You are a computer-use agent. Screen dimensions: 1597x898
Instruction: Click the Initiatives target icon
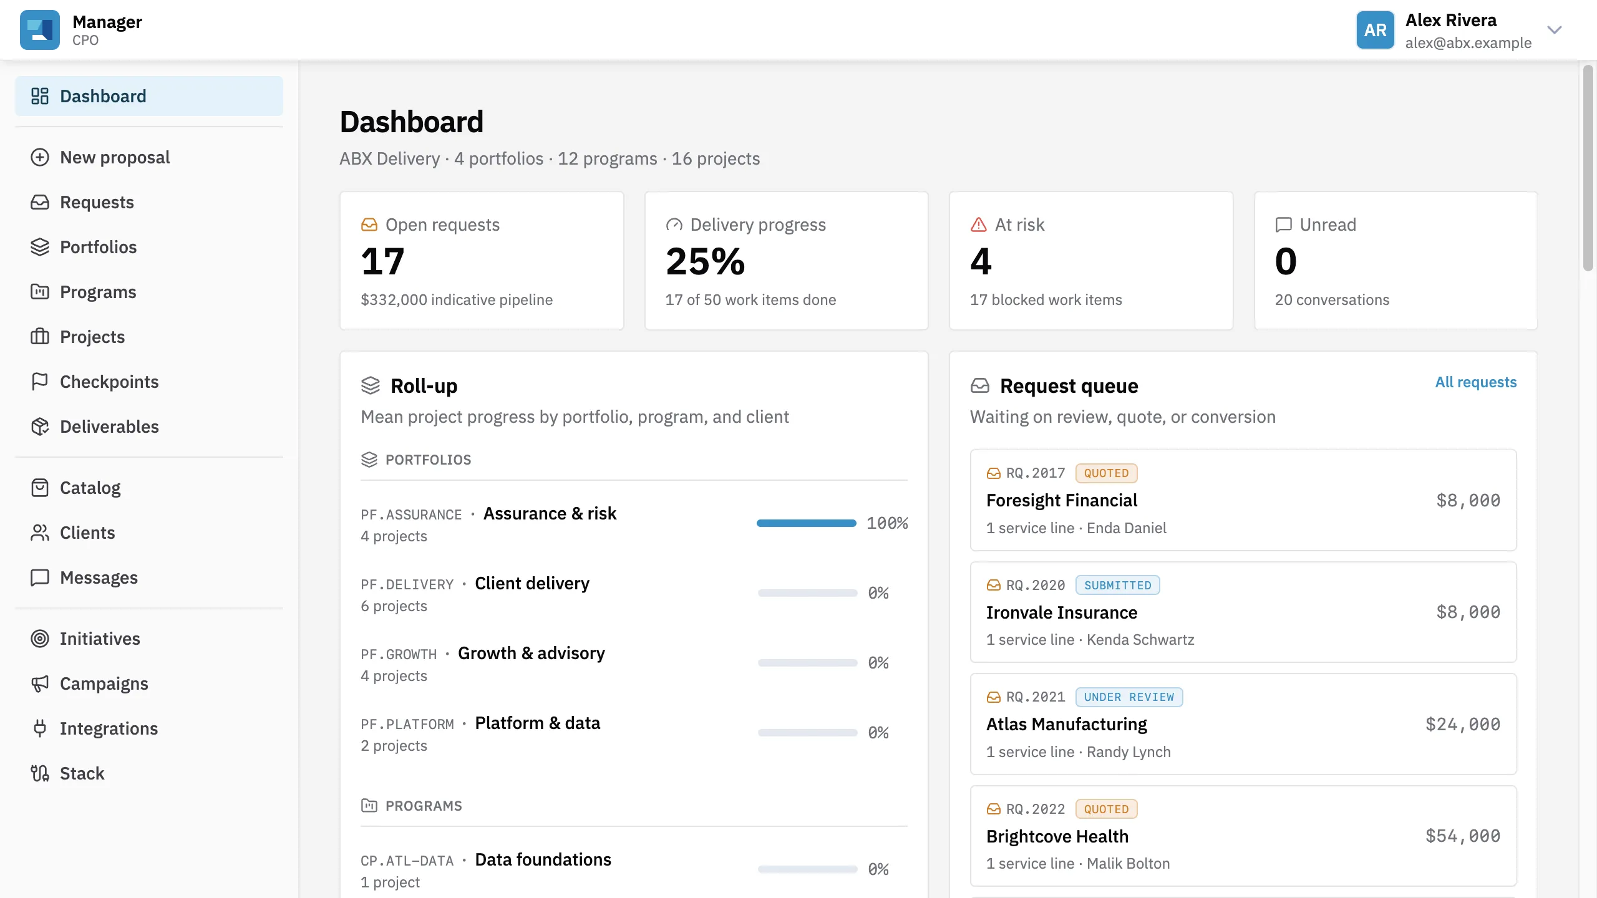pos(40,639)
